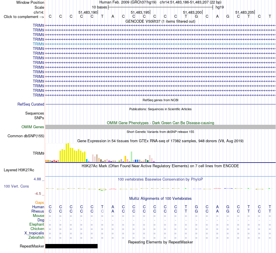
Task: Select the Window Position label
Action: tap(30, 2)
